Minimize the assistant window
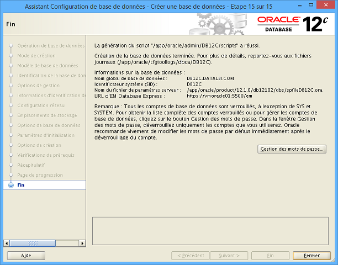The width and height of the screenshot is (338, 265). click(300, 6)
